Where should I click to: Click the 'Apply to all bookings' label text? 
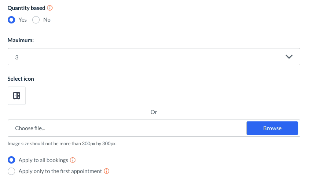pos(43,160)
